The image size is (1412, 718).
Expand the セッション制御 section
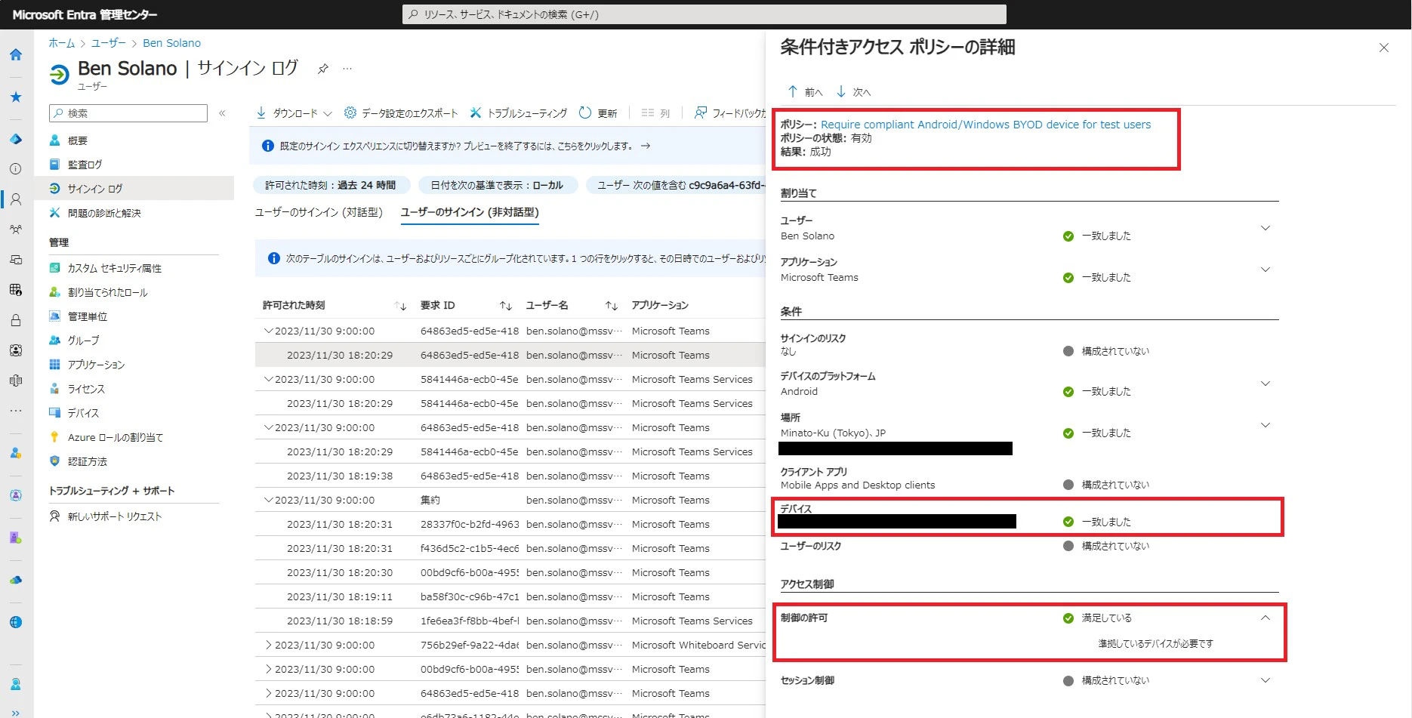click(1266, 680)
